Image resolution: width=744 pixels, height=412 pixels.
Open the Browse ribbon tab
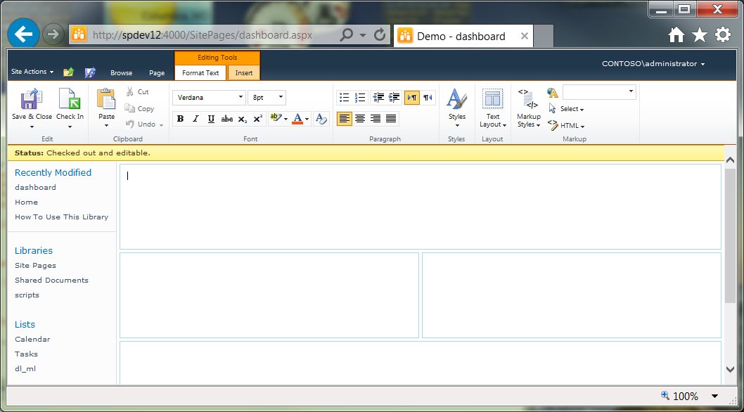tap(122, 73)
